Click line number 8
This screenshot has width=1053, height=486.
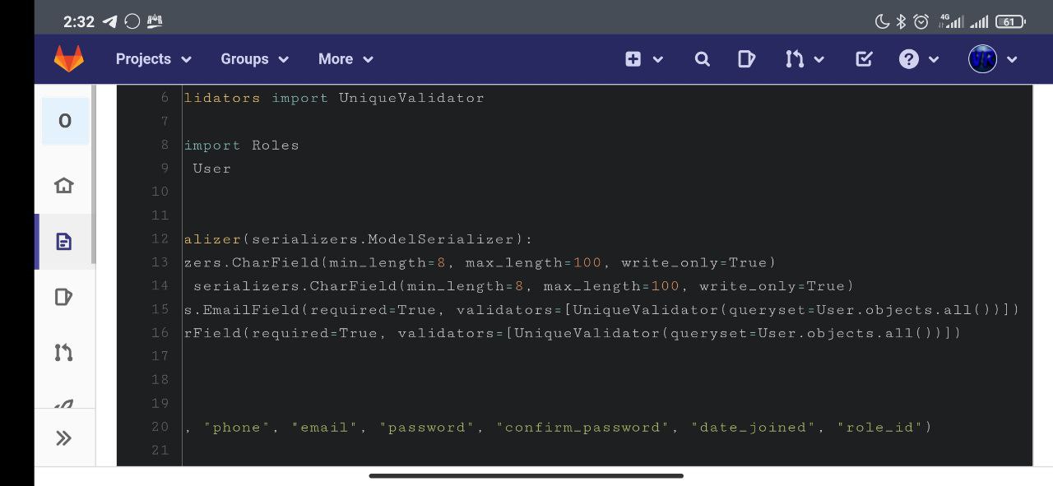pyautogui.click(x=165, y=145)
